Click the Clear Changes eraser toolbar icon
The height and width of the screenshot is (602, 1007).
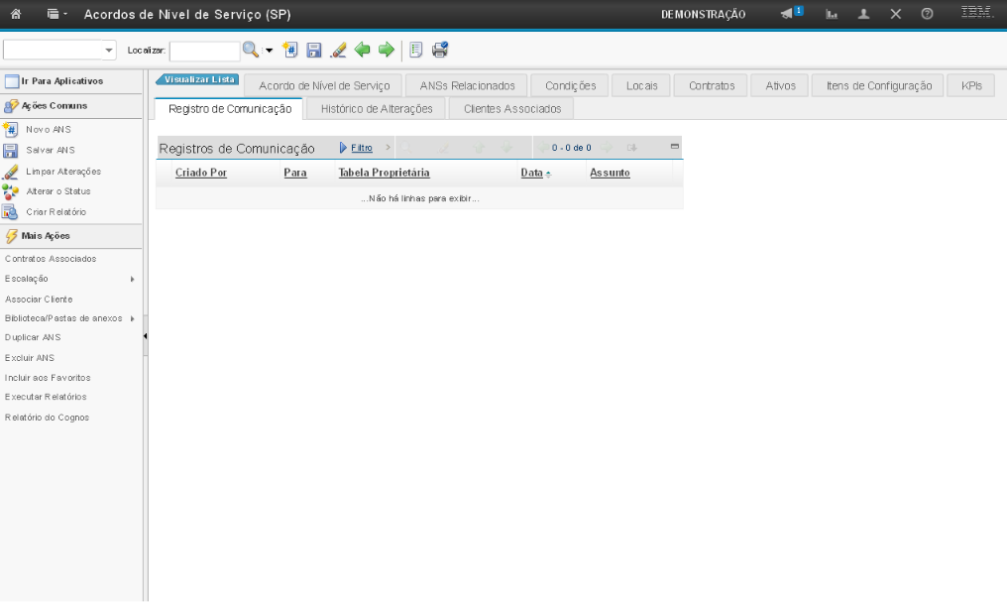click(338, 49)
